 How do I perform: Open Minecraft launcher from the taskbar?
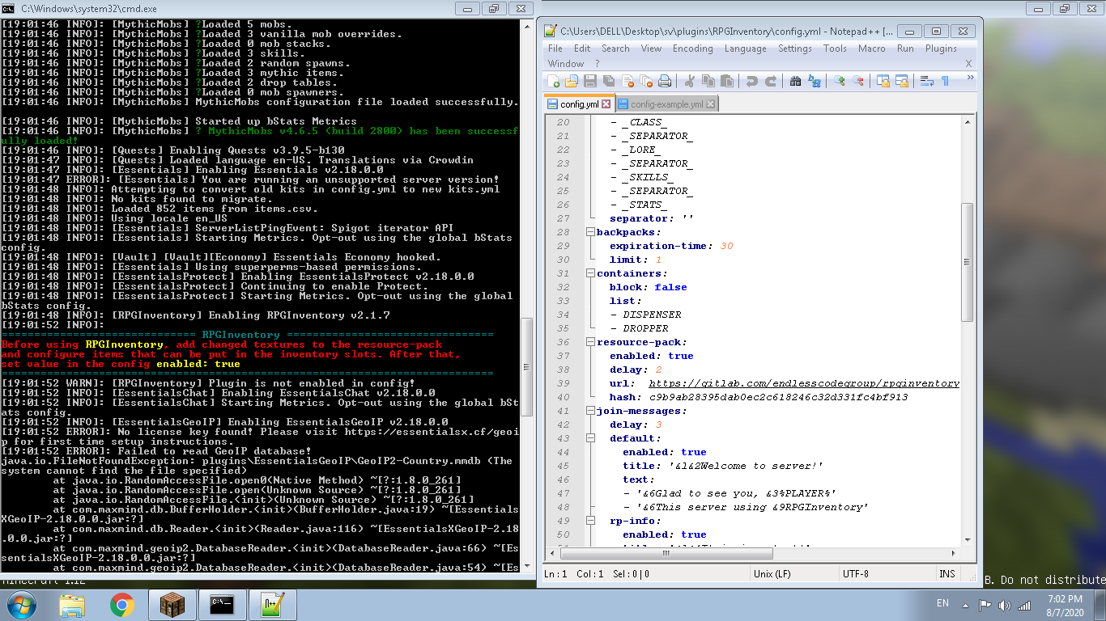click(x=171, y=605)
